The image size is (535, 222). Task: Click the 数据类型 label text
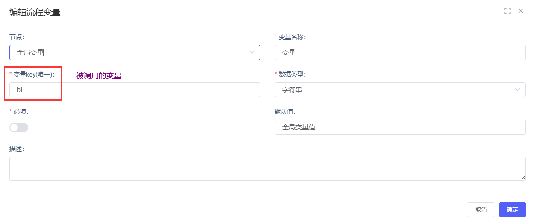[292, 74]
